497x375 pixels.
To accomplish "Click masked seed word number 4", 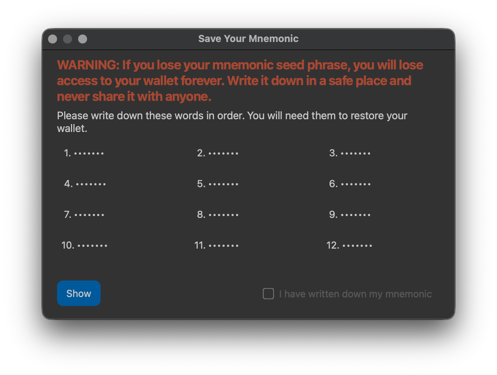I will click(x=90, y=184).
